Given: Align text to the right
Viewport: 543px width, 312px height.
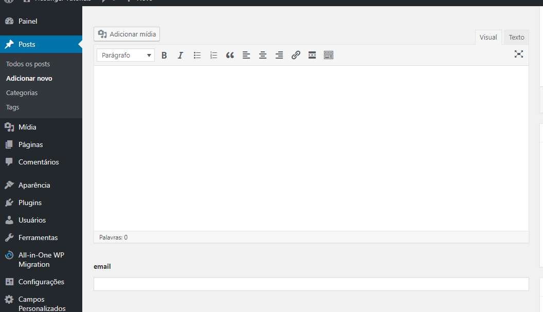Looking at the screenshot, I should click(x=279, y=55).
